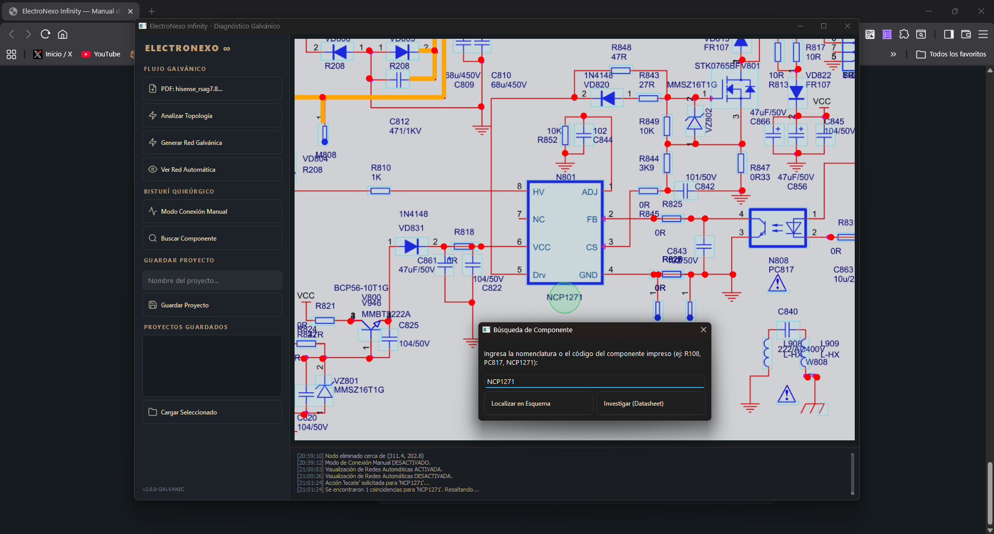Click the warning triangle below C840
Image resolution: width=994 pixels, height=534 pixels.
tap(787, 394)
